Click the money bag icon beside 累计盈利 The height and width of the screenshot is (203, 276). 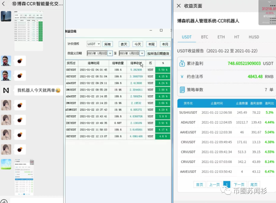[182, 63]
